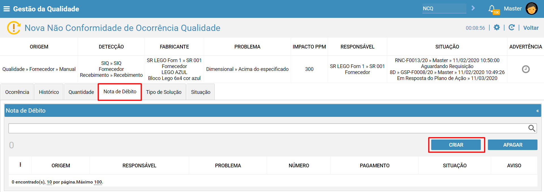
Task: Click the magnifier search icon in Nota de Débito
Action: coord(532,128)
